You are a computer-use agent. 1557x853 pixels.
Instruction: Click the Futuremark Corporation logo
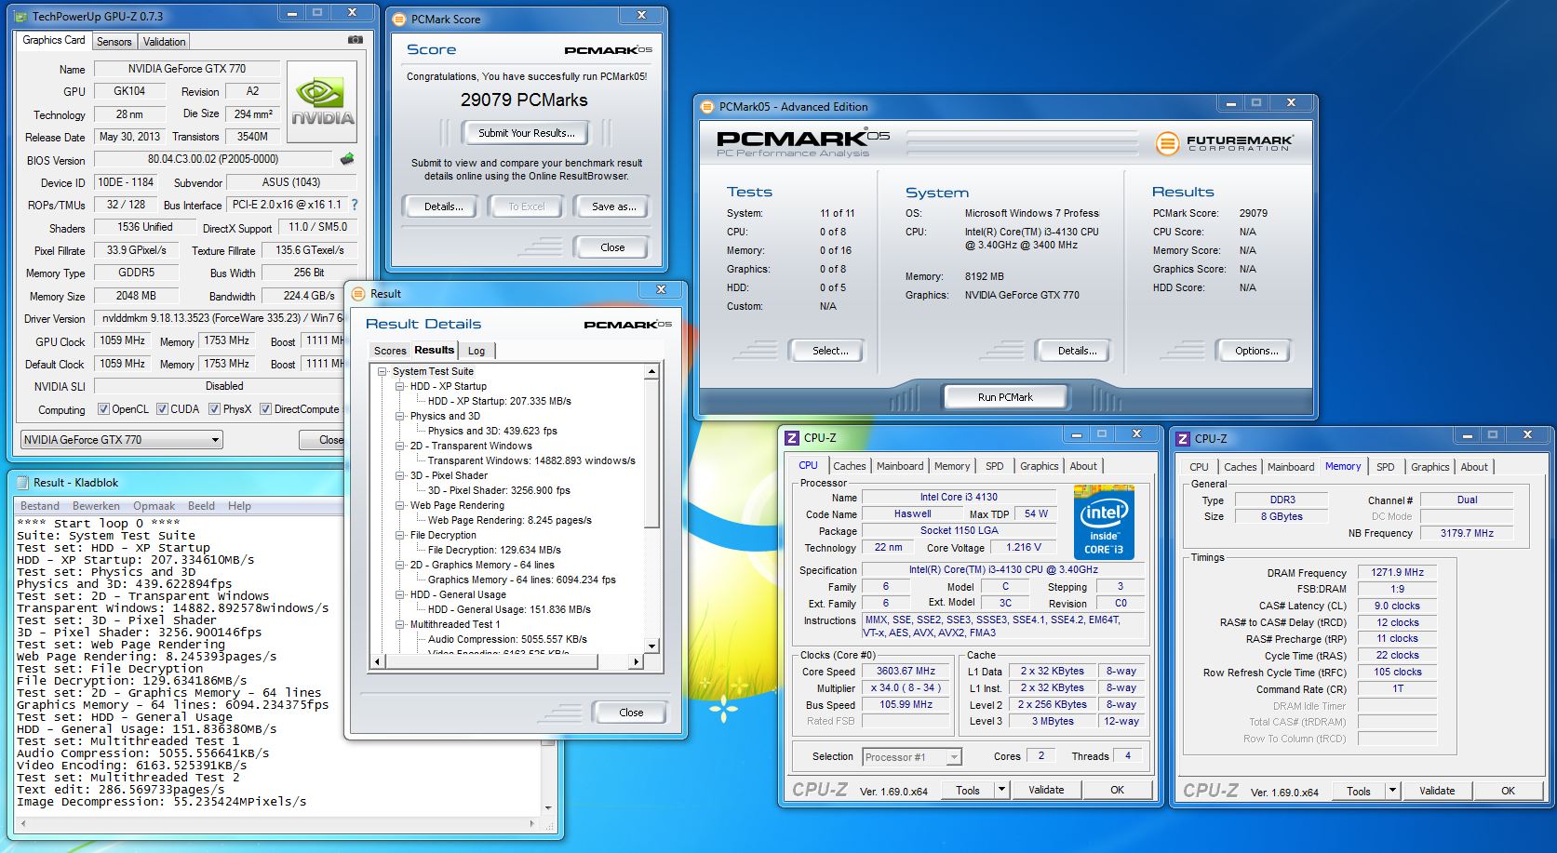point(1224,142)
